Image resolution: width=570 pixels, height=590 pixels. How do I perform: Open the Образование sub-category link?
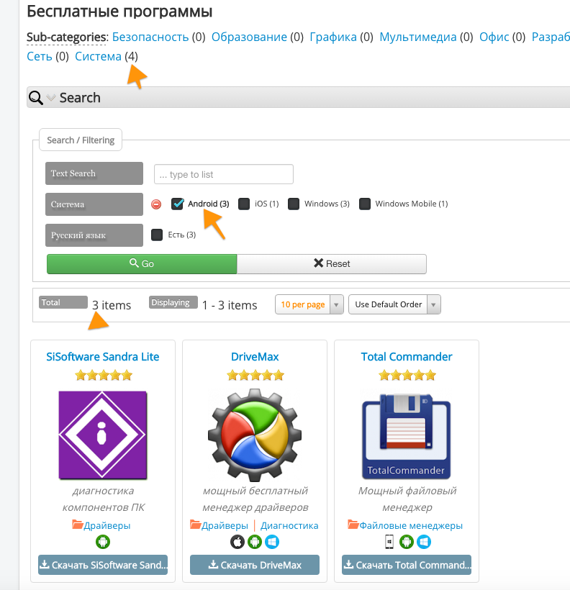(x=249, y=37)
